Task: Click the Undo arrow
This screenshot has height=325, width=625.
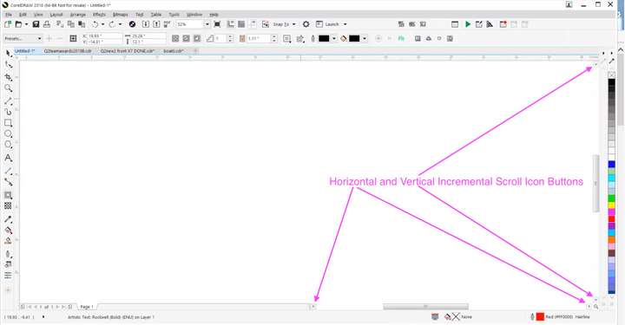Action: [x=95, y=24]
